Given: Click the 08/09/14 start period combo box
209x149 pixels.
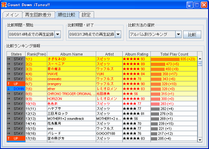Looking at the screenshot, I should 34,34.
